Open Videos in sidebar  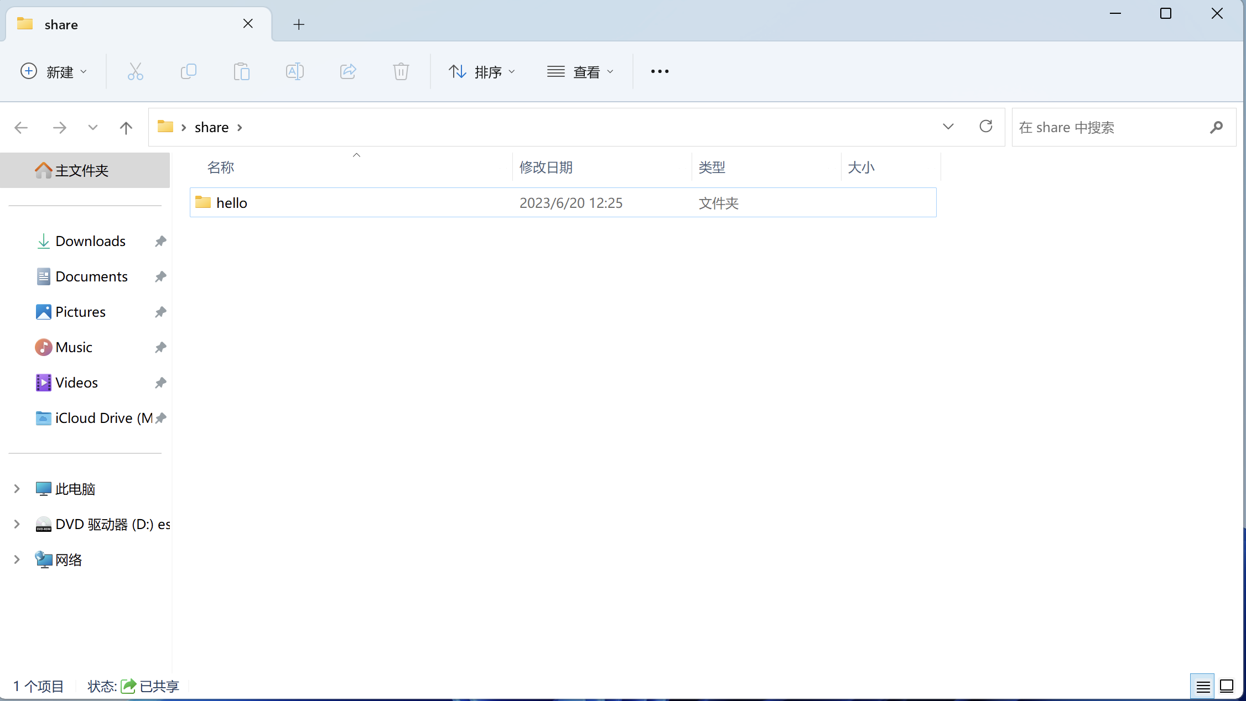(76, 383)
